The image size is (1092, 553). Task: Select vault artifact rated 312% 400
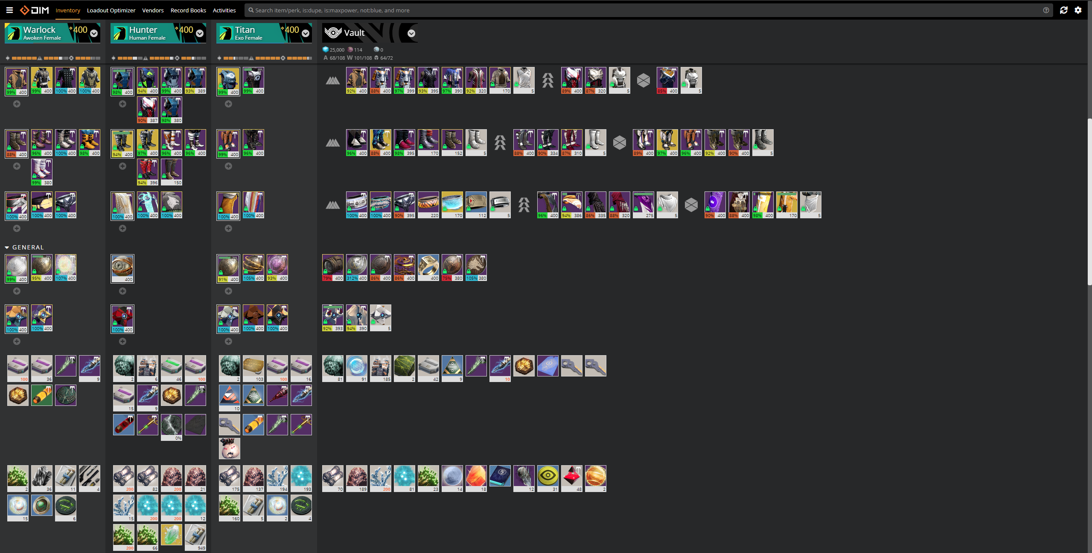(x=357, y=268)
